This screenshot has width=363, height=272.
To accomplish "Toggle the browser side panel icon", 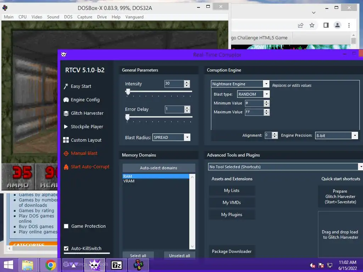I will tap(326, 25).
